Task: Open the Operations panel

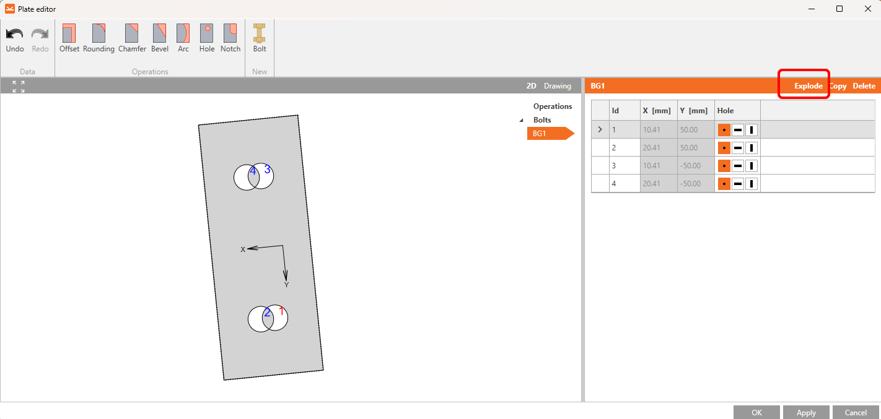Action: pyautogui.click(x=553, y=106)
